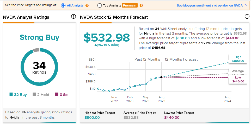Select the Top Analysts radio button

click(x=100, y=5)
